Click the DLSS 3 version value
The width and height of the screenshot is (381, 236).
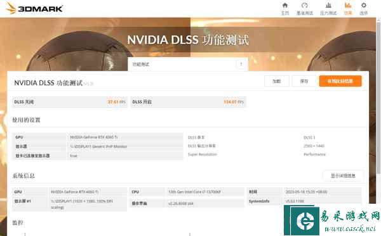point(309,137)
